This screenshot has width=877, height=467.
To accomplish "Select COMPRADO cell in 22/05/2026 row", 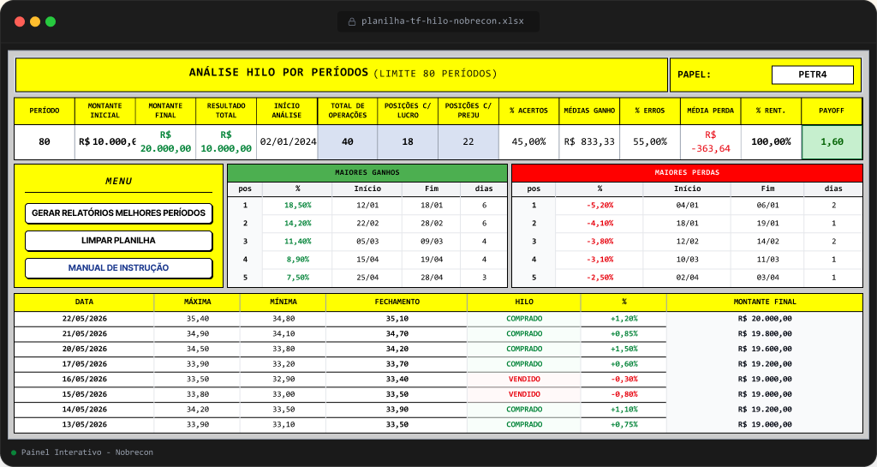I will coord(524,319).
